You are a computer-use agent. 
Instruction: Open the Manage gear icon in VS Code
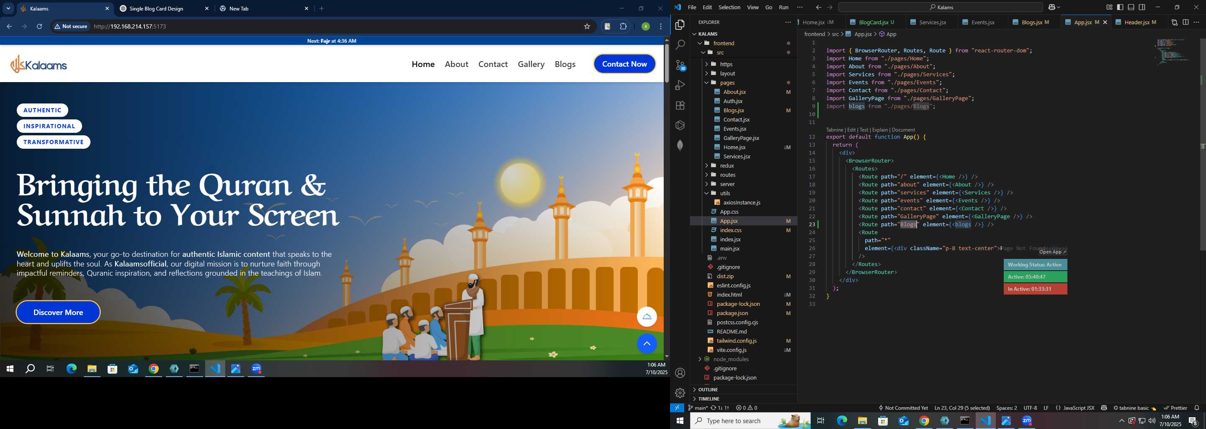pos(680,393)
